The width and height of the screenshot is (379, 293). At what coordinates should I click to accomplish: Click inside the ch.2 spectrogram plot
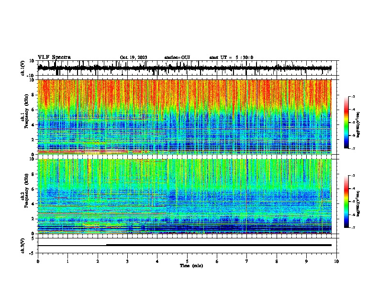pyautogui.click(x=184, y=196)
